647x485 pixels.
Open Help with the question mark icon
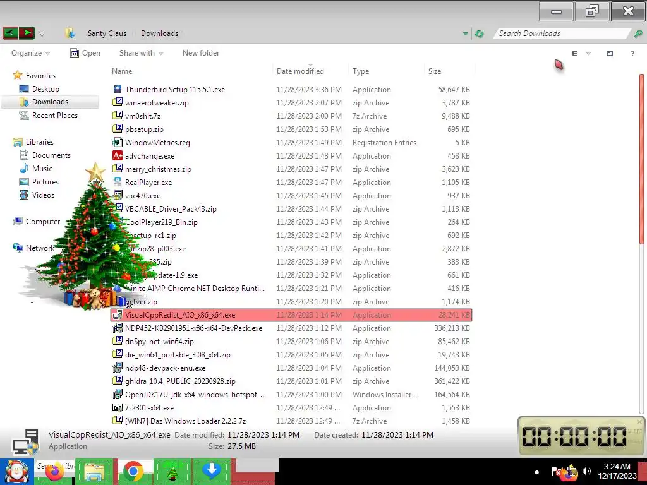tap(632, 53)
